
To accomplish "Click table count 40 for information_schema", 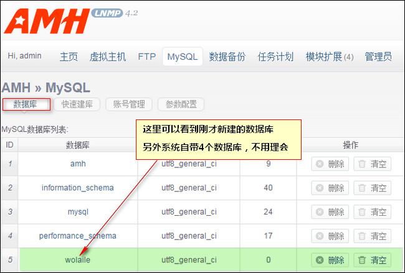I will [x=268, y=188].
